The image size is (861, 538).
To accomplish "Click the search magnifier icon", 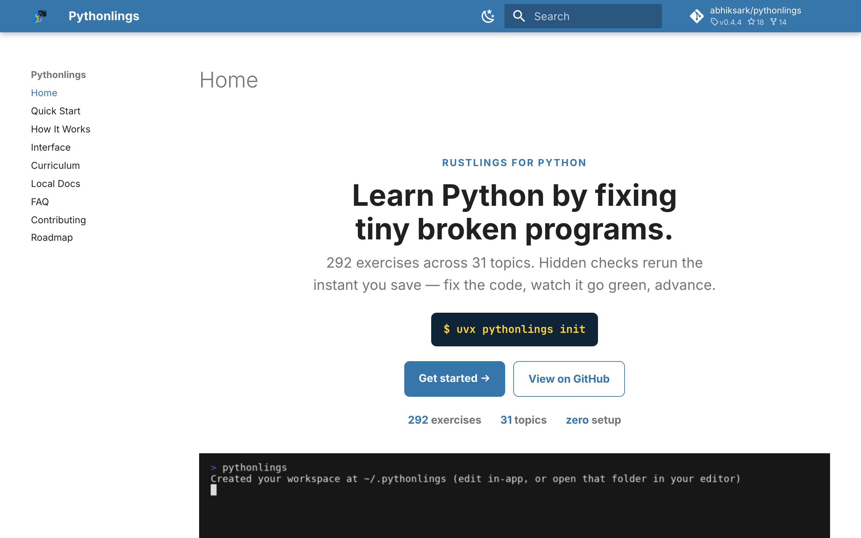I will [x=519, y=16].
